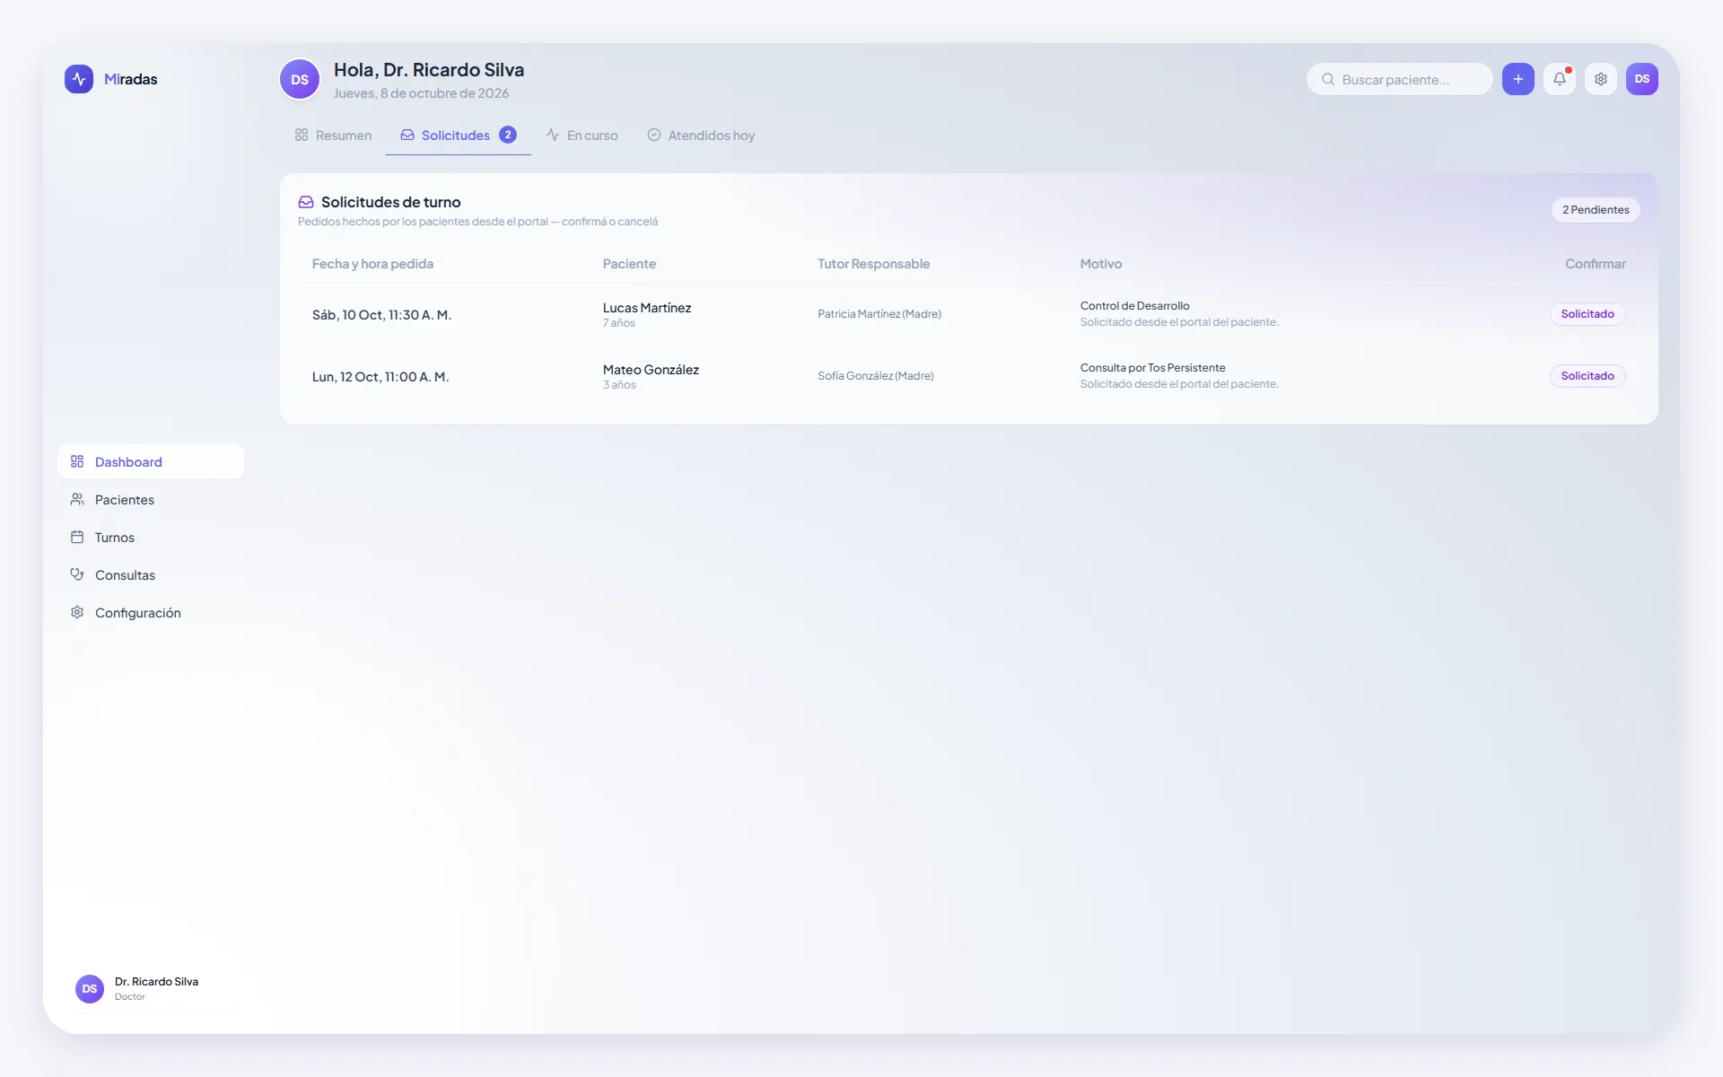This screenshot has height=1077, width=1723.
Task: Select patient name Mateo González
Action: click(x=651, y=370)
